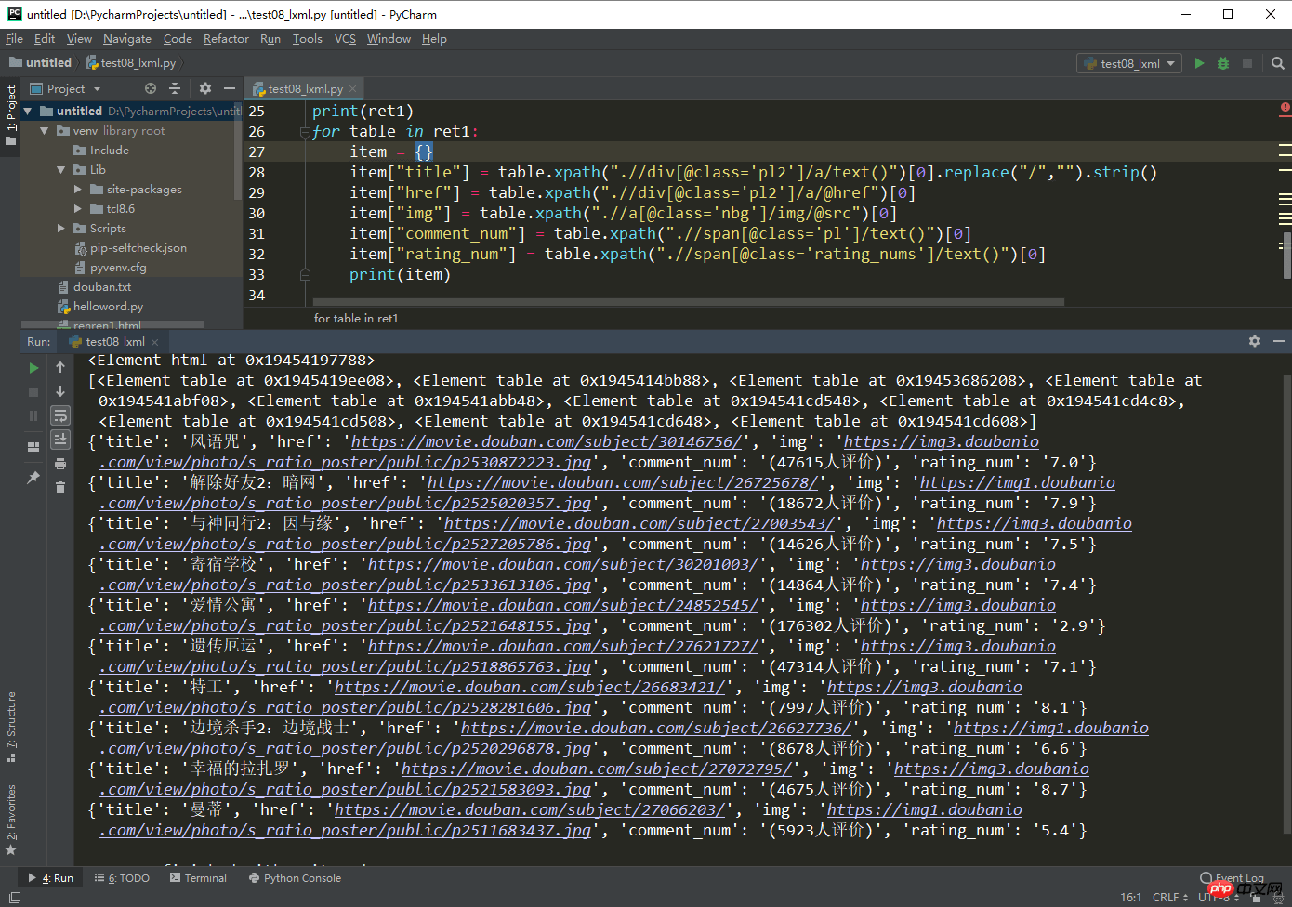Click locate/scroll-from-source target icon in Project panel
1292x907 pixels.
[151, 88]
